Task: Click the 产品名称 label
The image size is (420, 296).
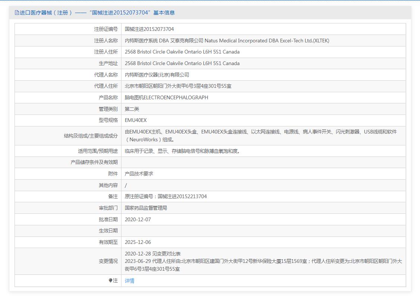Action: [x=108, y=97]
